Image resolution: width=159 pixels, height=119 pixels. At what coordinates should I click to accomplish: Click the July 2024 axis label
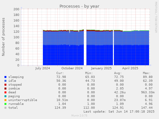pos(43,68)
